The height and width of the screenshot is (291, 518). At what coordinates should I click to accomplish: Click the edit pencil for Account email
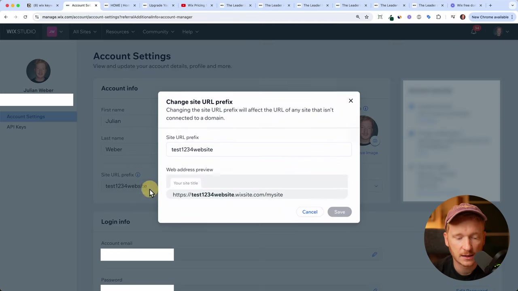(374, 255)
